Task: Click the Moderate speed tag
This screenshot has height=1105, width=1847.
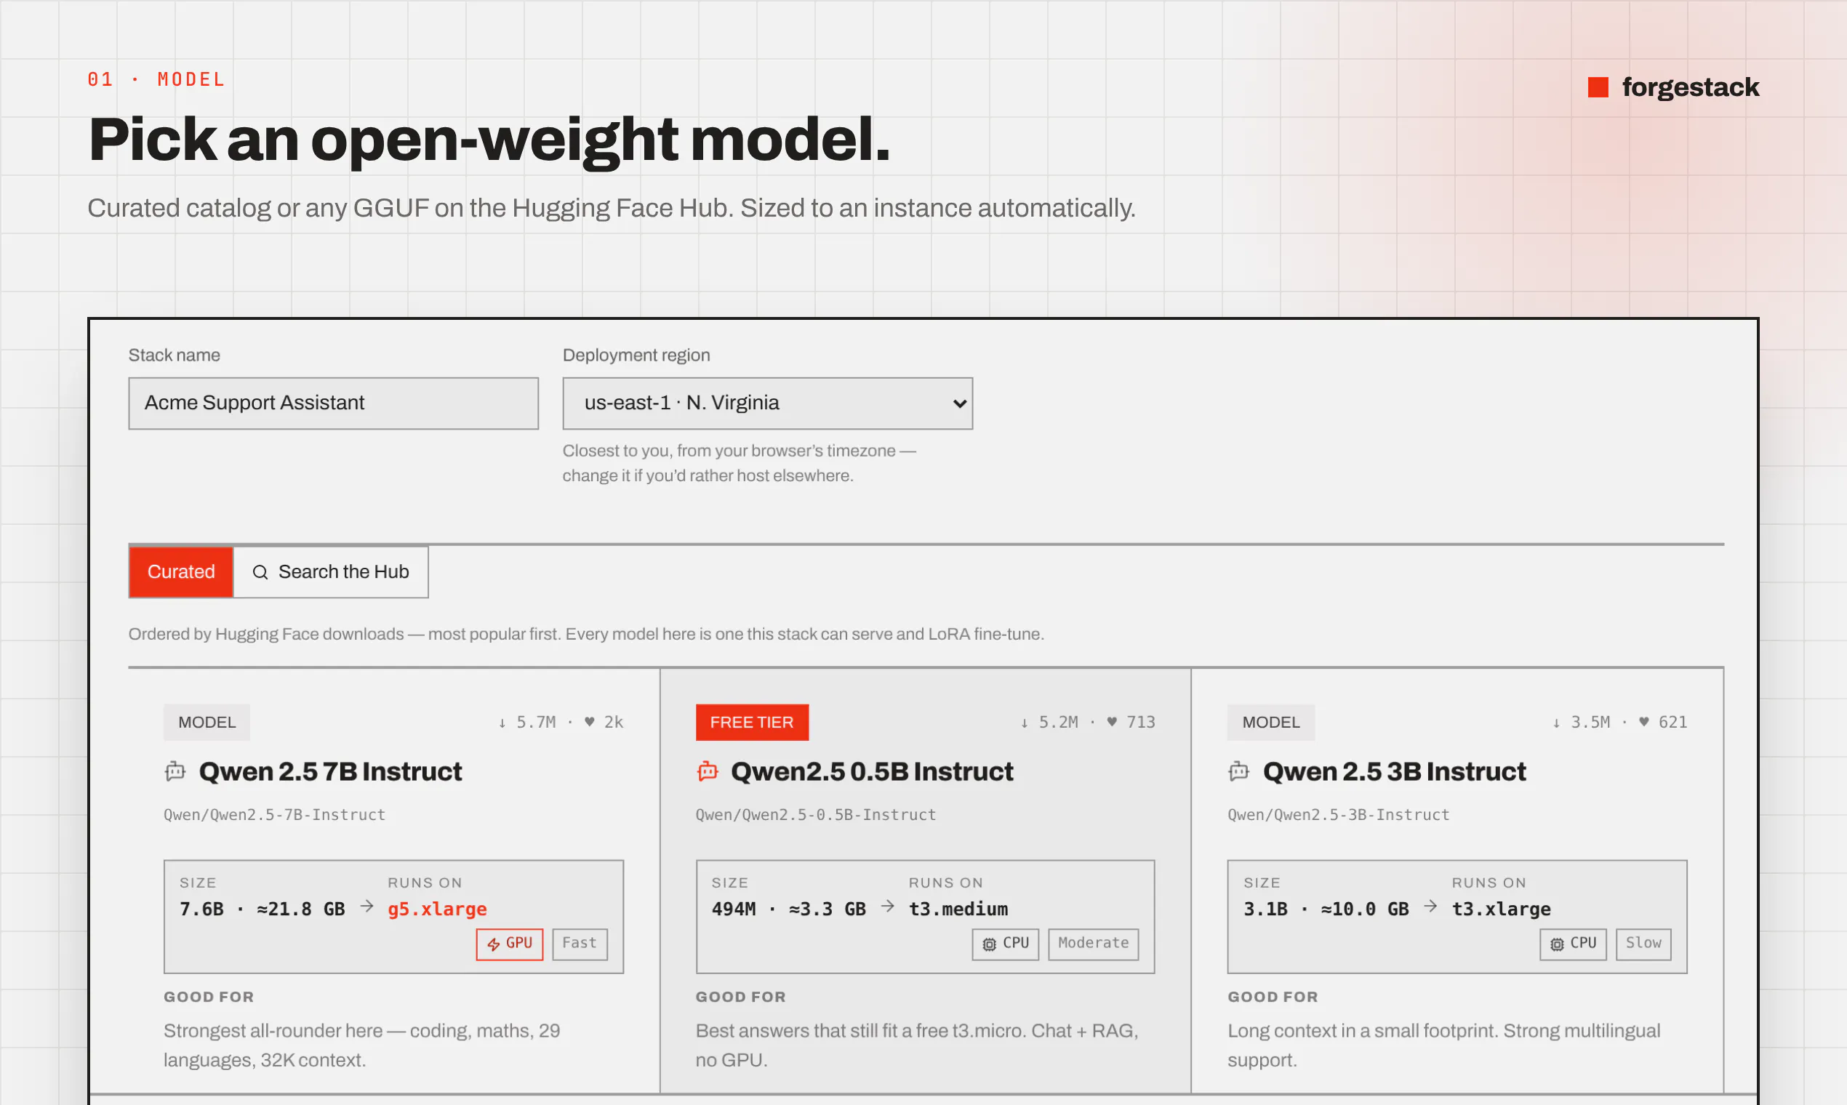Action: click(x=1094, y=944)
